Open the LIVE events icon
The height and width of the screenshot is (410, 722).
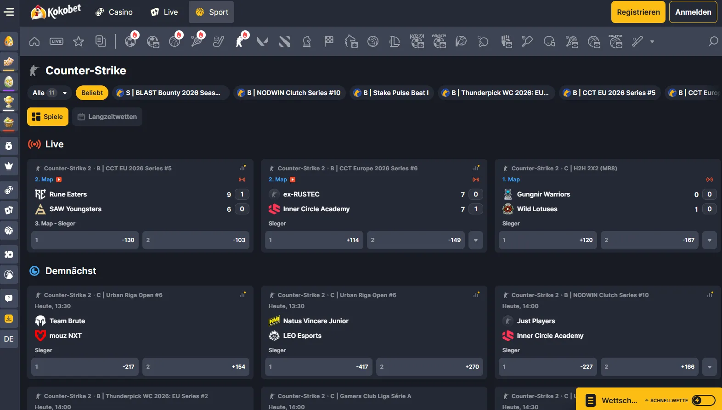[x=56, y=41]
